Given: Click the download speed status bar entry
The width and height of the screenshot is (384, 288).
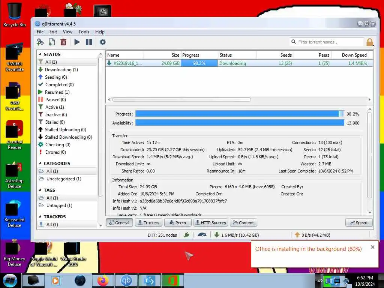Looking at the screenshot, I should (x=237, y=235).
